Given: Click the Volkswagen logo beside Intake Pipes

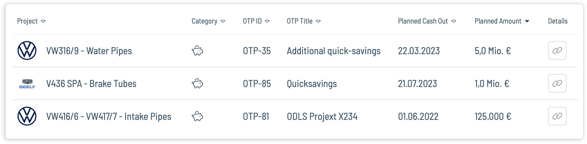Looking at the screenshot, I should (27, 116).
